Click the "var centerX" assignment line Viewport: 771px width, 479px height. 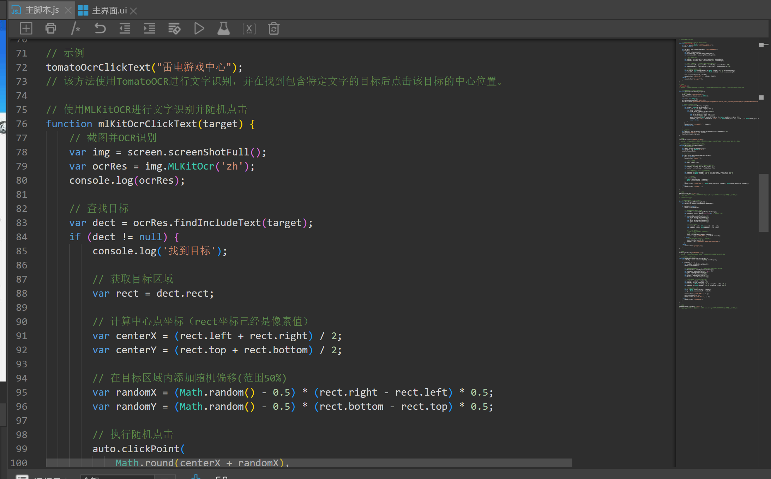(217, 336)
